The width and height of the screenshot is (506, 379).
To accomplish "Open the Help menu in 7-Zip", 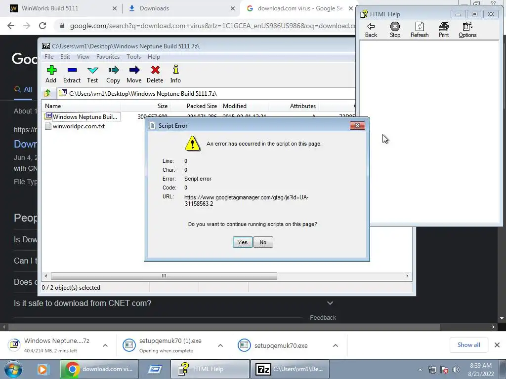I will tap(154, 57).
